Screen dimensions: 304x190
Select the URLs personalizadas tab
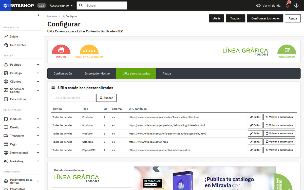(136, 73)
